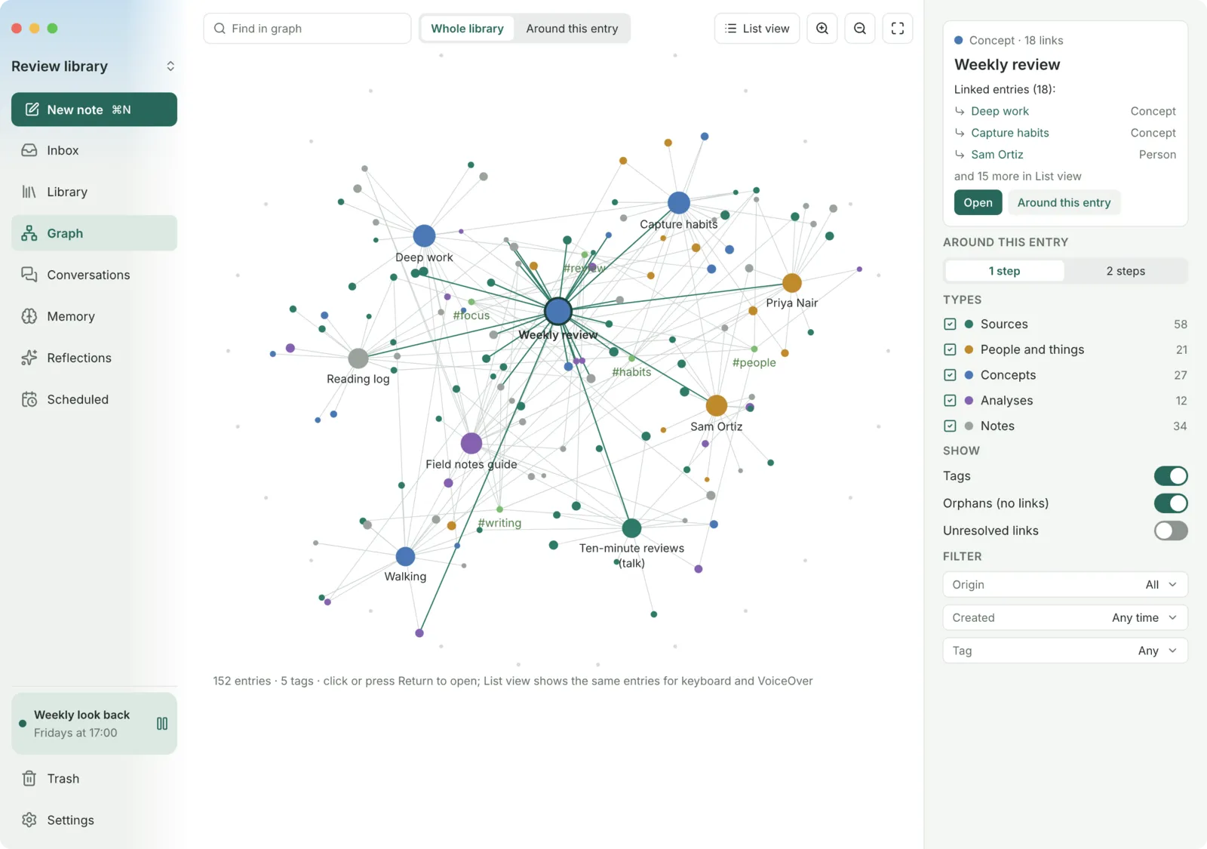Screen dimensions: 1207x849
Task: Uncheck the Notes type checkbox
Action: click(950, 426)
